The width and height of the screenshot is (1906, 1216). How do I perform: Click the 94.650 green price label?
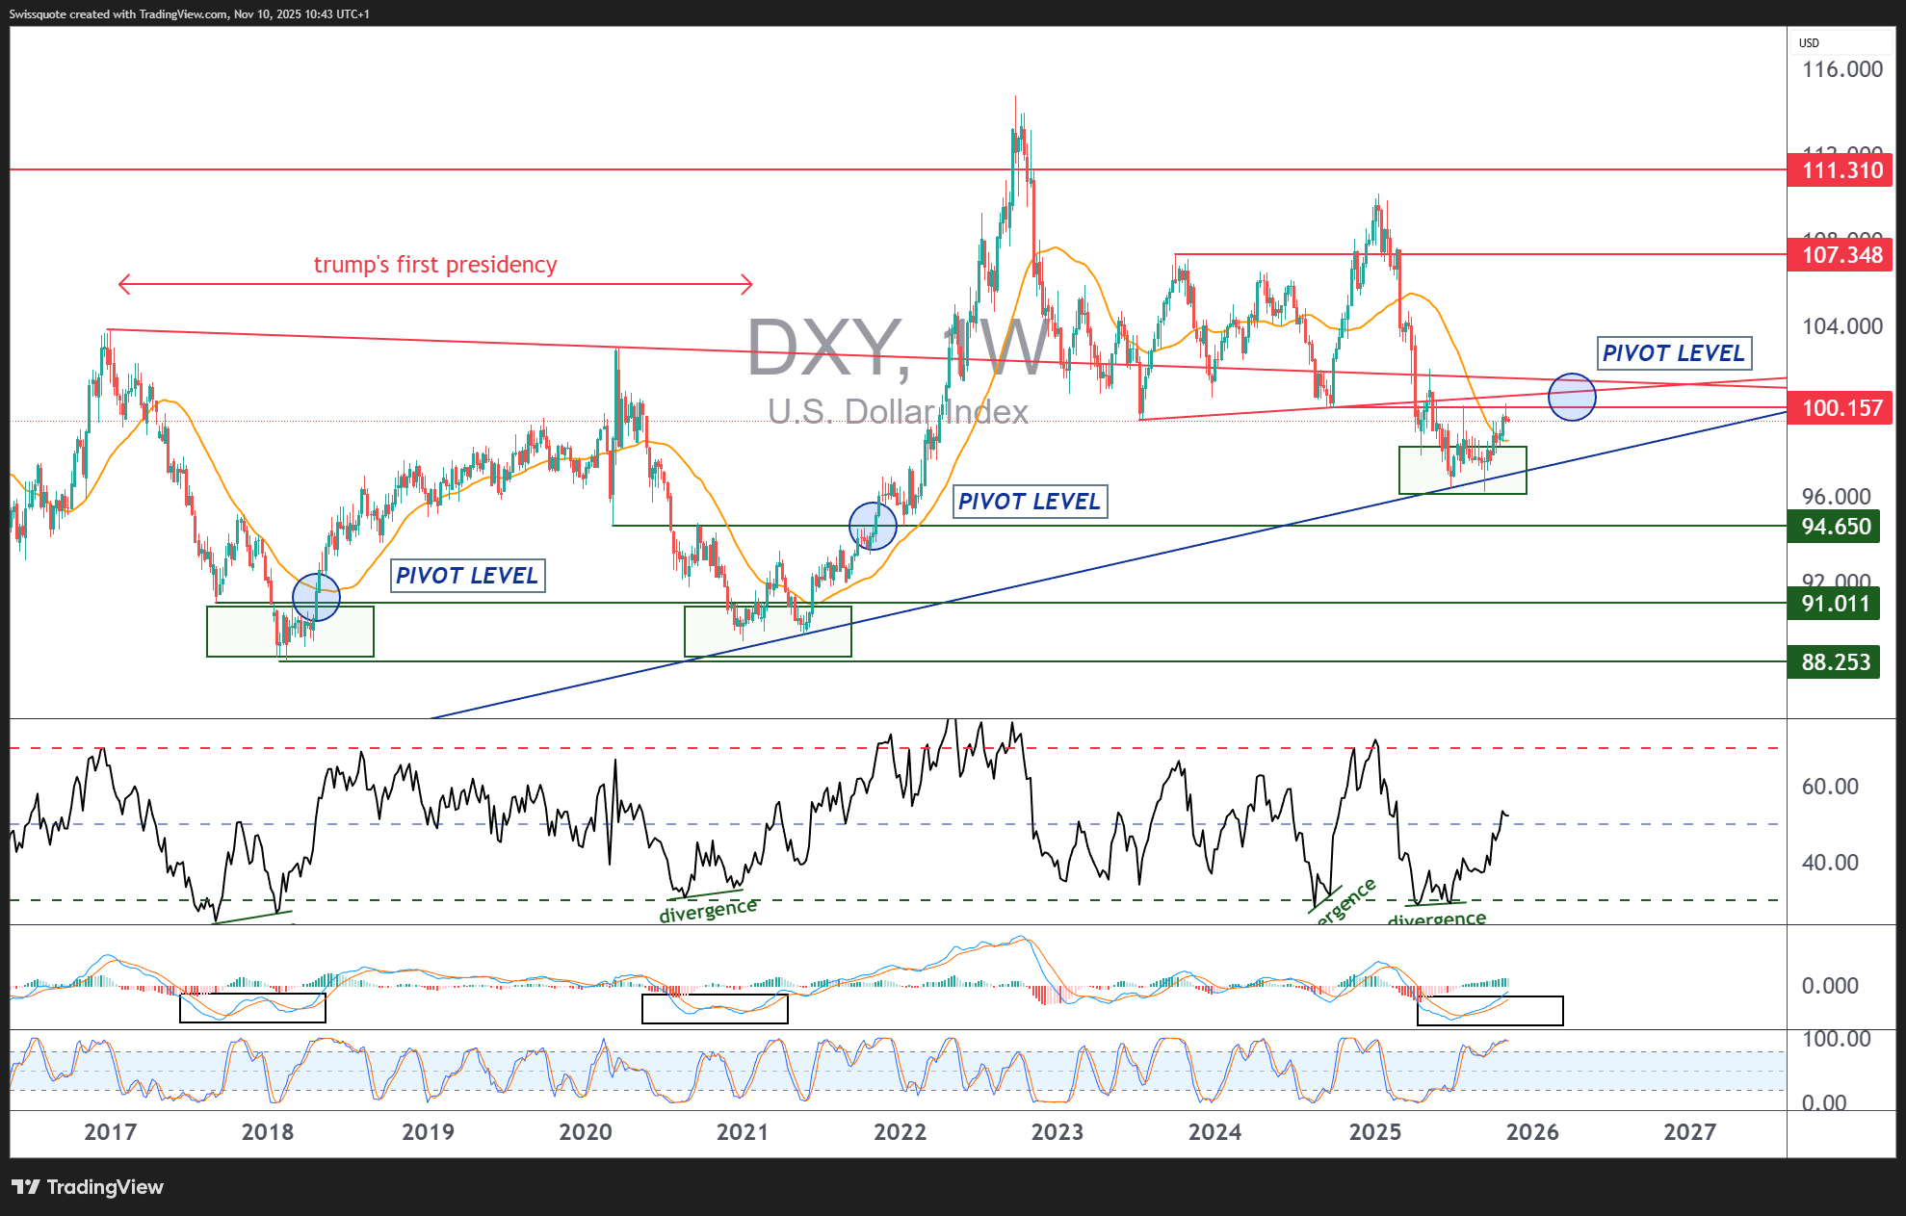[x=1834, y=527]
